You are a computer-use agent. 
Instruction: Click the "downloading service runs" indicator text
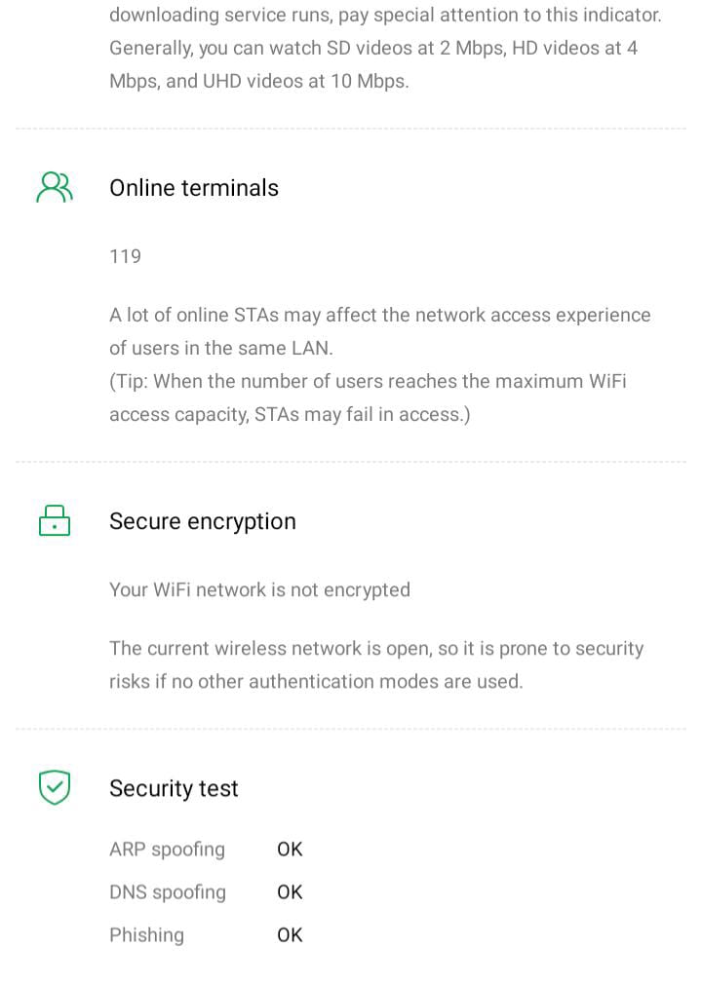384,16
